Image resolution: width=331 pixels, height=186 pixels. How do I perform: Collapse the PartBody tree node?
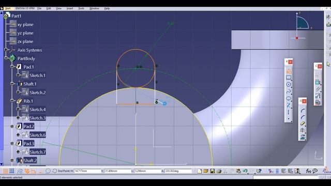coord(6,58)
